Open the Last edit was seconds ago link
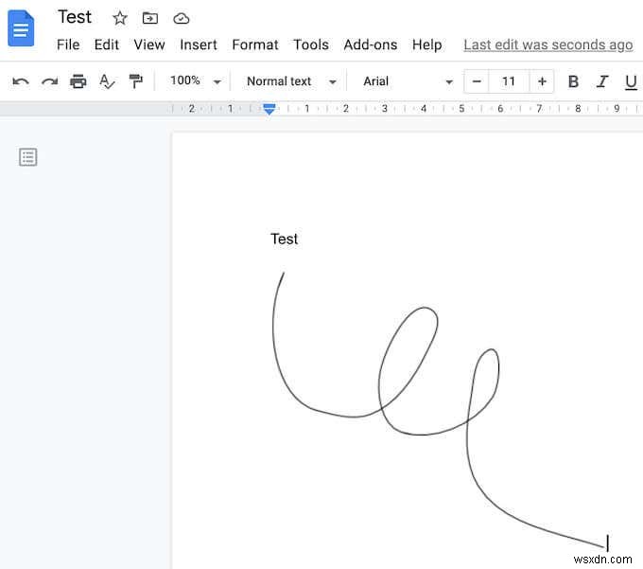643x569 pixels. click(548, 44)
